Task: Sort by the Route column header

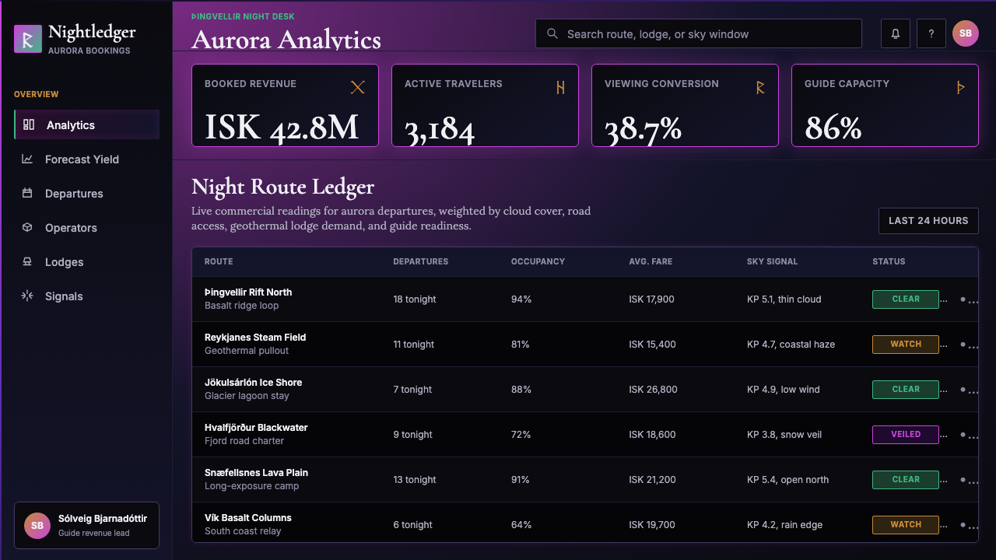Action: point(219,261)
